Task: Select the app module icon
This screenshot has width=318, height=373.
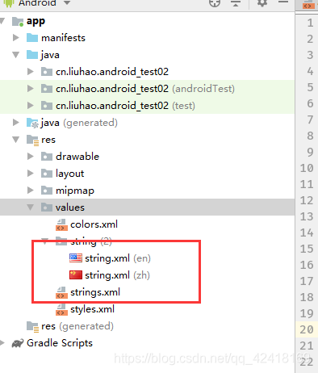Action: pyautogui.click(x=18, y=22)
